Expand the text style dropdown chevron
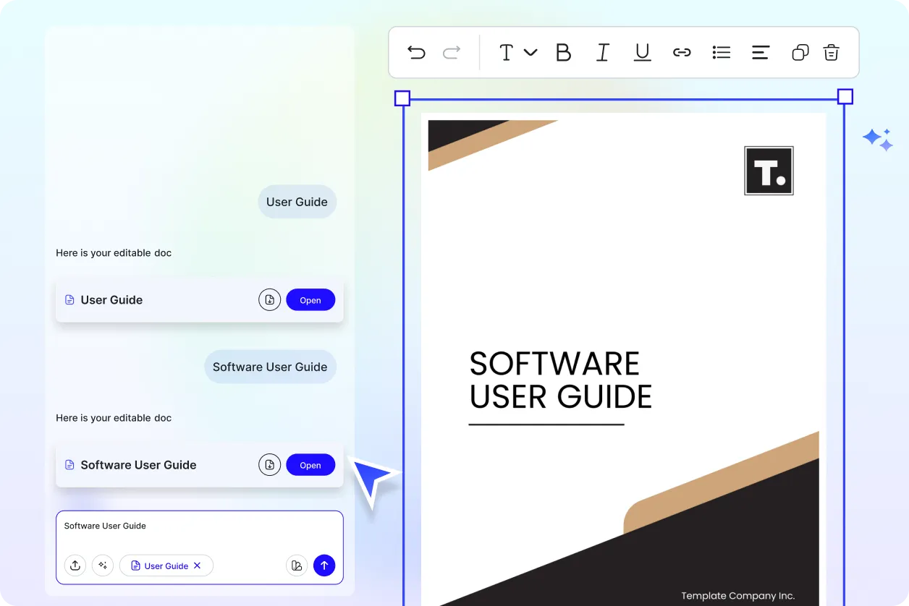Screen dimensions: 909x606 coord(530,52)
